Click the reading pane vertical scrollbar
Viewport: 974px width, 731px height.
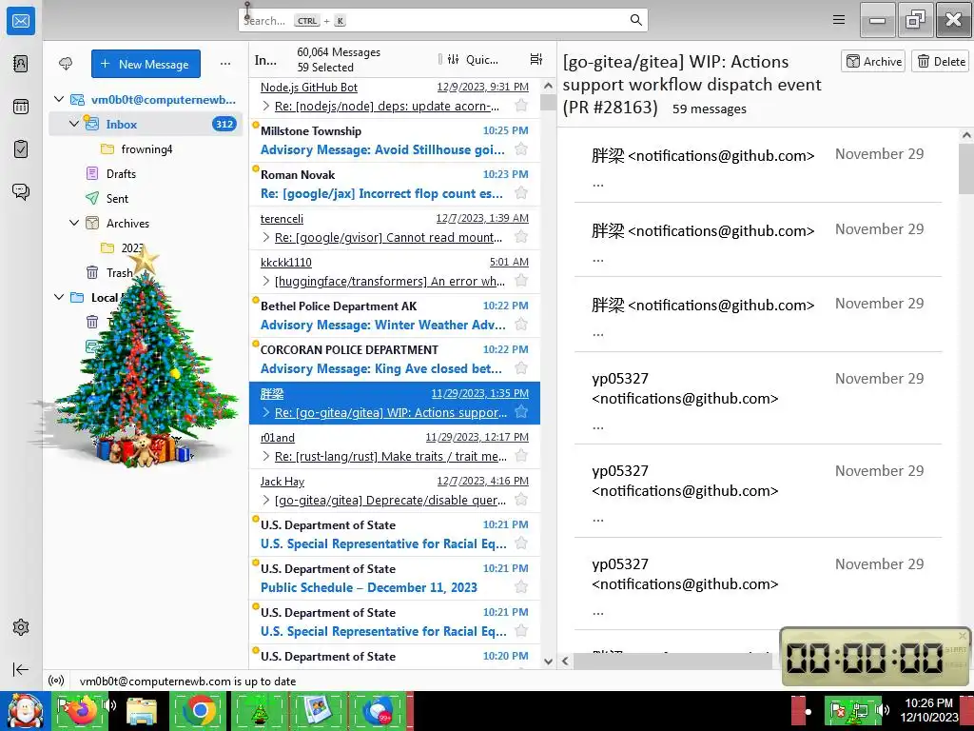(966, 168)
